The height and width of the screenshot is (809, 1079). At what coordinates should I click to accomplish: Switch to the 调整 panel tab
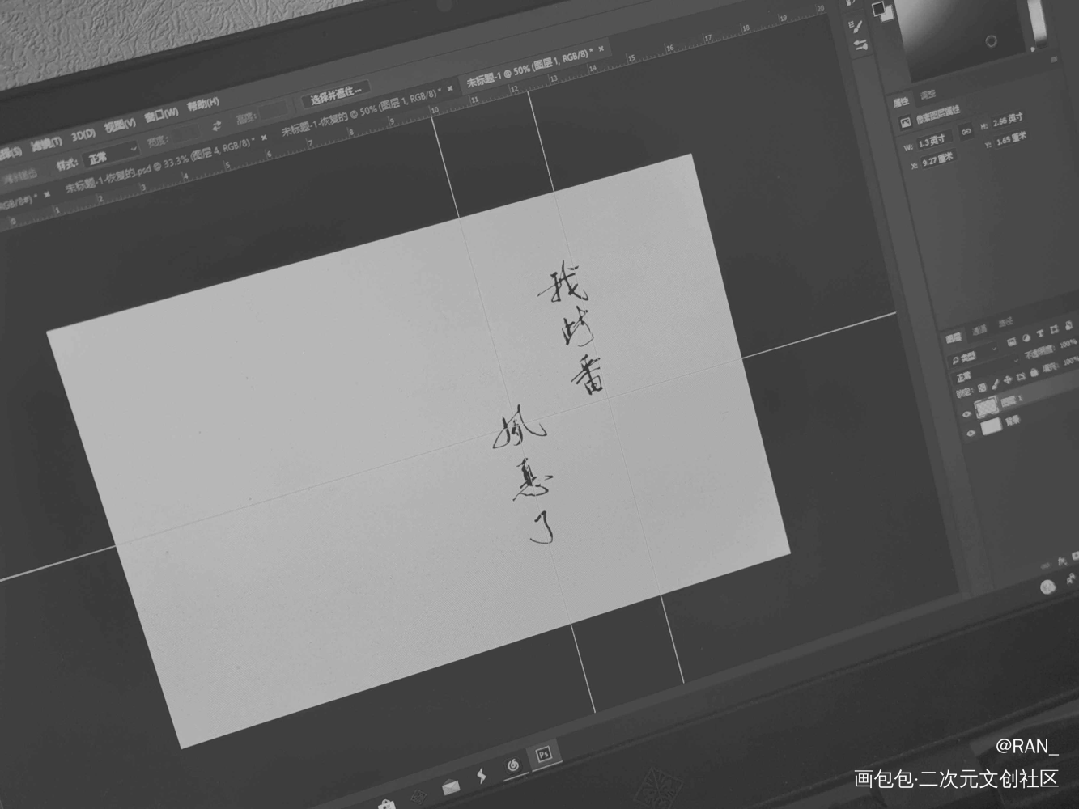pos(928,95)
